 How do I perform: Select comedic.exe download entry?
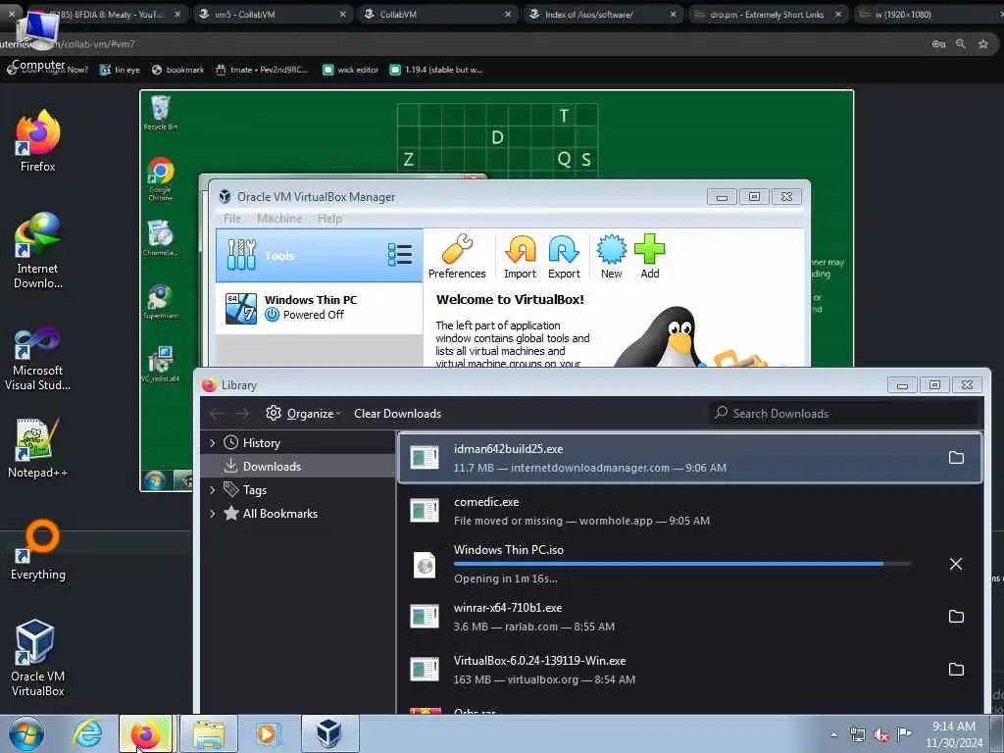(689, 511)
